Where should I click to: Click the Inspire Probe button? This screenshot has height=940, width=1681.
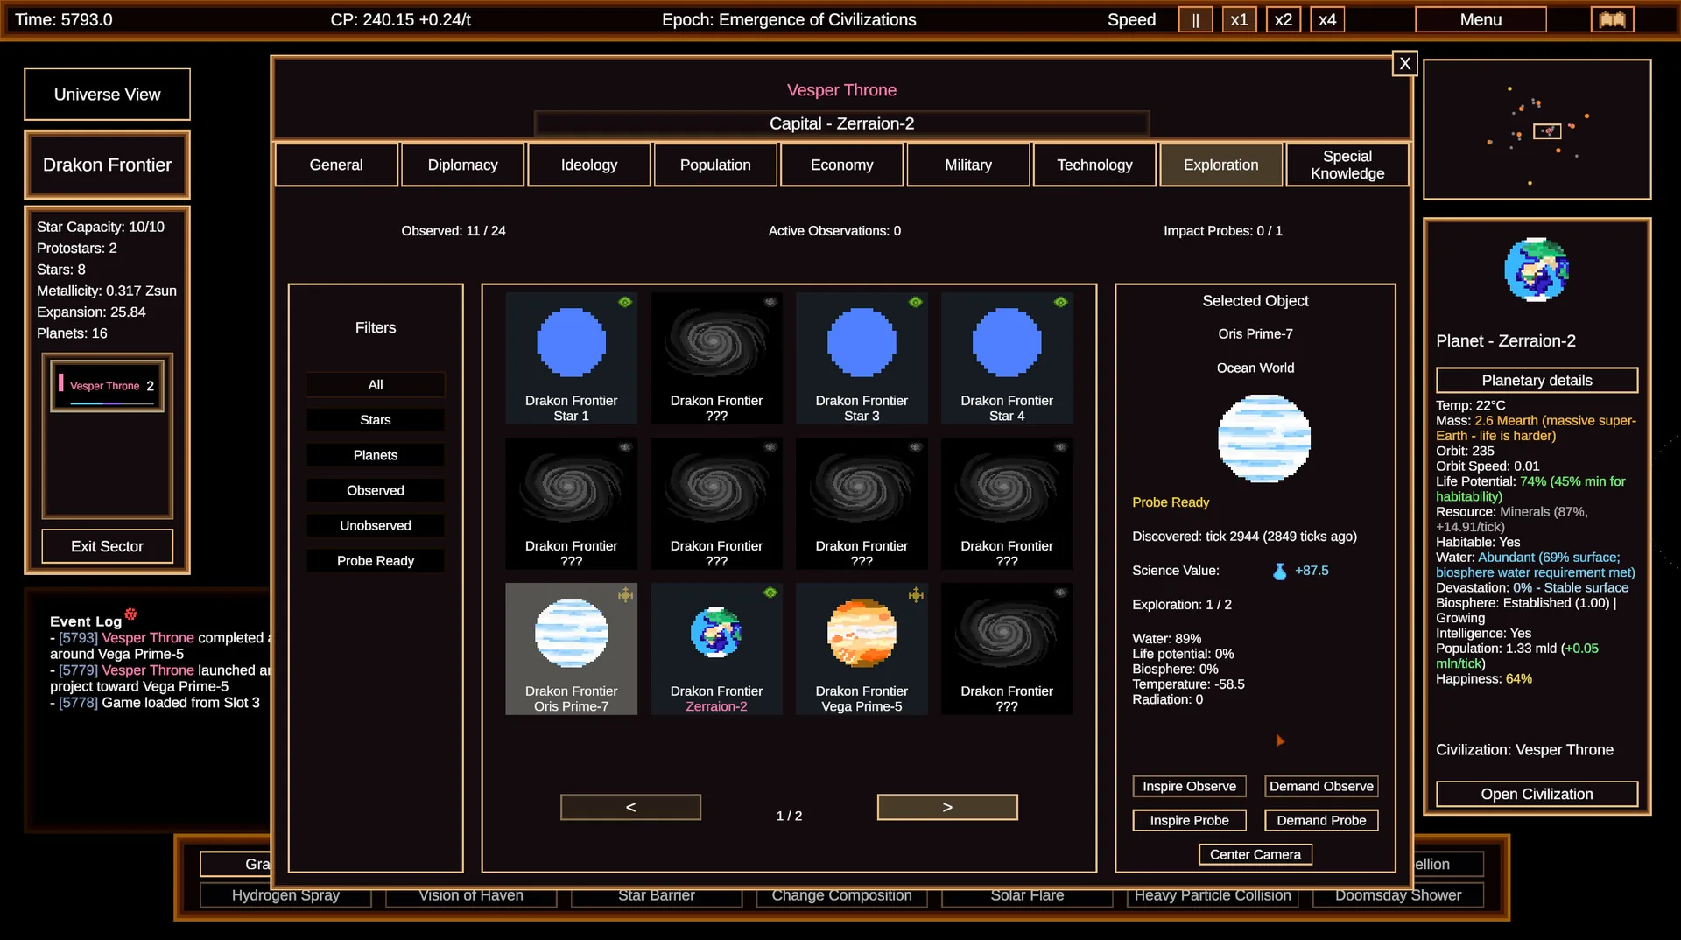(1189, 820)
